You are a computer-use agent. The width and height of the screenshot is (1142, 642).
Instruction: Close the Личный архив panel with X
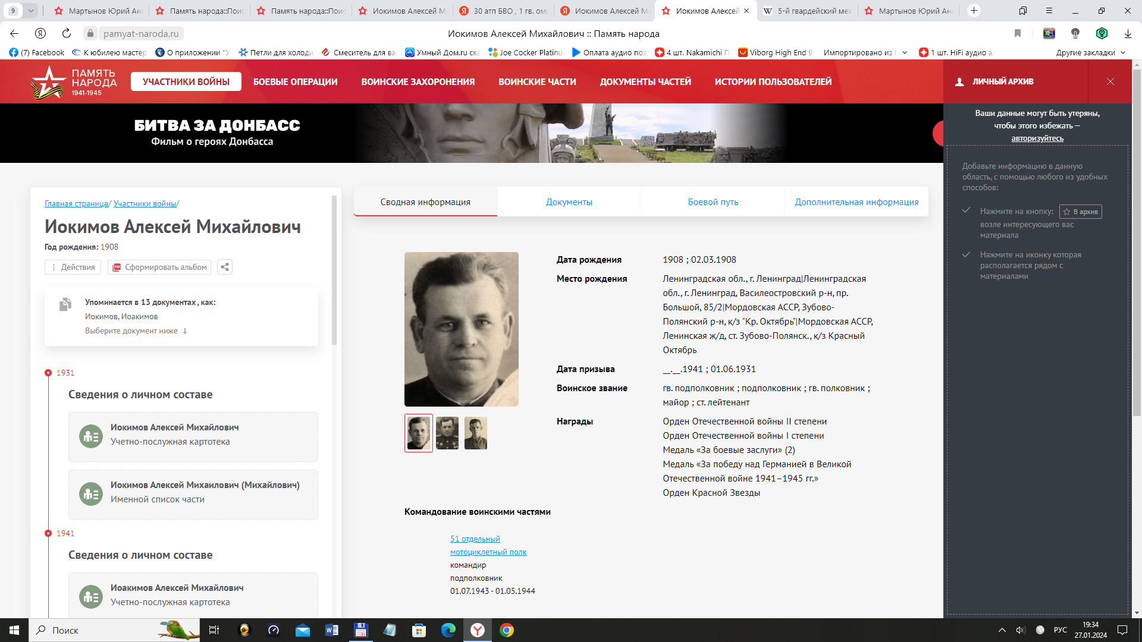tap(1110, 81)
